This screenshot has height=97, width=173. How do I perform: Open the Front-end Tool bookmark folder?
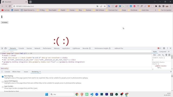pyautogui.click(x=112, y=10)
